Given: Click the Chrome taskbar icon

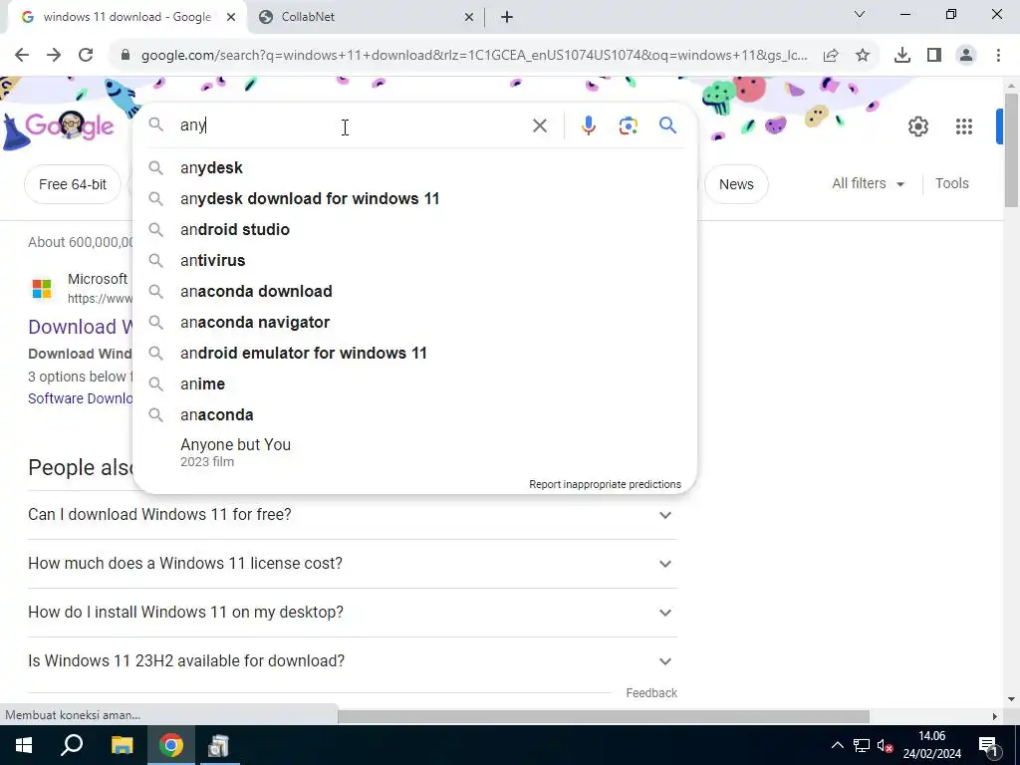Looking at the screenshot, I should pyautogui.click(x=171, y=745).
